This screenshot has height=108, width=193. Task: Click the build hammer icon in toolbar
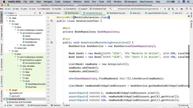coord(111,9)
